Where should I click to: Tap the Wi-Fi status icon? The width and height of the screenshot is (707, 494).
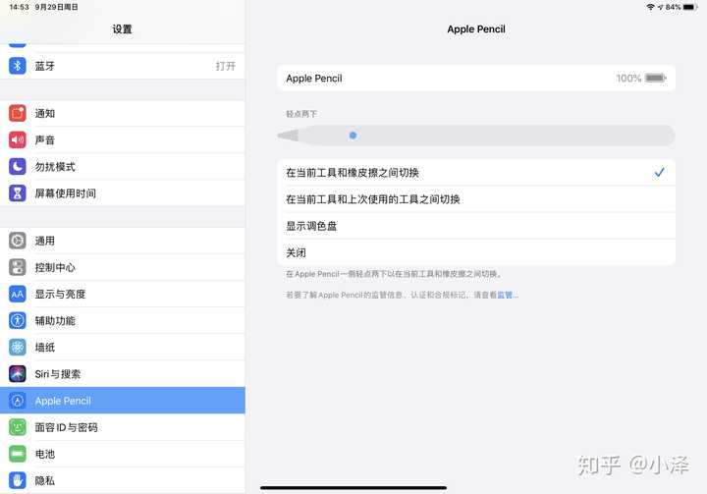click(650, 7)
